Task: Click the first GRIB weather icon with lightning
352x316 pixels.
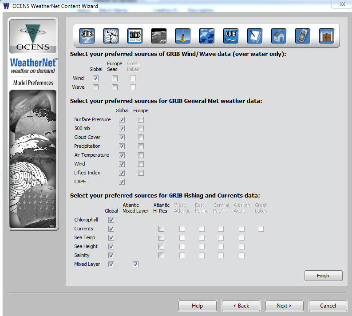Action: (87, 36)
